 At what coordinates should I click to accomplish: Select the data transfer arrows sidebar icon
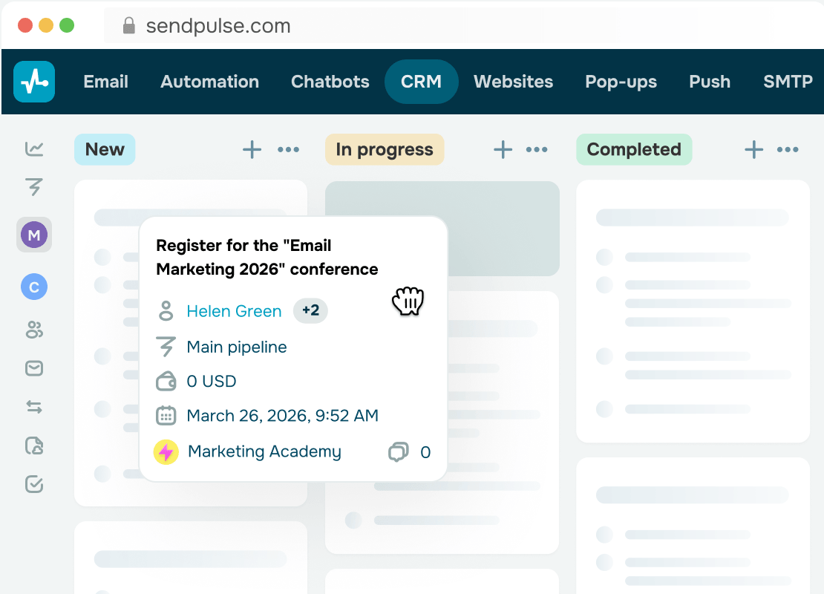[34, 408]
